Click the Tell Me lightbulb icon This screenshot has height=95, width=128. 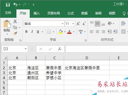click(124, 14)
